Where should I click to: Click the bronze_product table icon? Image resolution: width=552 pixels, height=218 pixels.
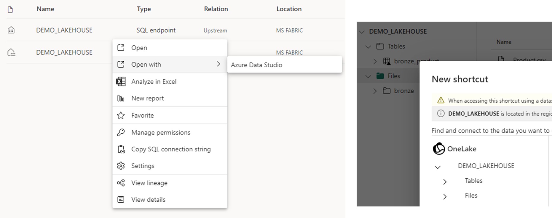click(x=387, y=61)
